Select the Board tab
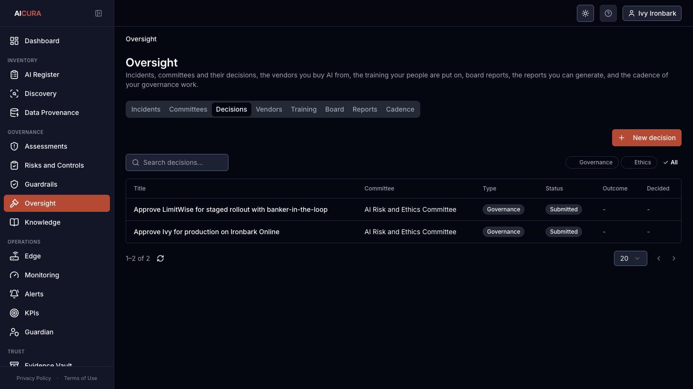Viewport: 693px width, 389px height. coord(335,109)
